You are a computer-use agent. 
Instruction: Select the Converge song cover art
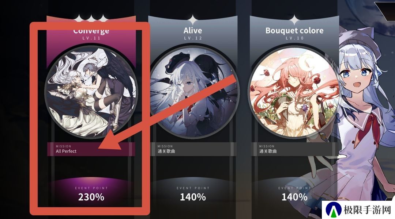coord(91,92)
